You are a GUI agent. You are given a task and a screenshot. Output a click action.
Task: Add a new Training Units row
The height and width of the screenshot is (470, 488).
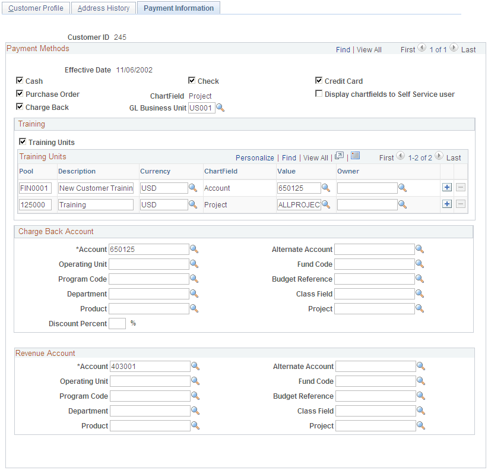point(446,187)
